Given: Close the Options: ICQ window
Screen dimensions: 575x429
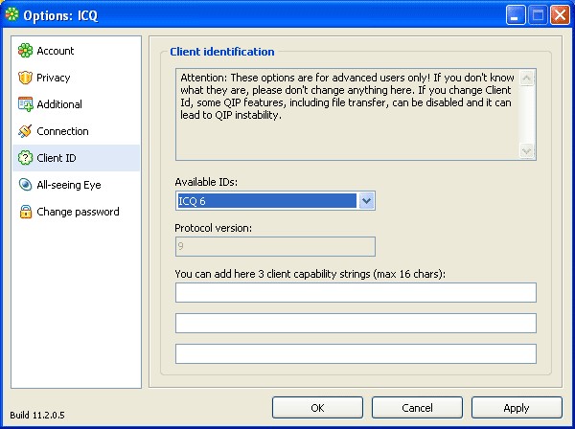Looking at the screenshot, I should tap(560, 15).
